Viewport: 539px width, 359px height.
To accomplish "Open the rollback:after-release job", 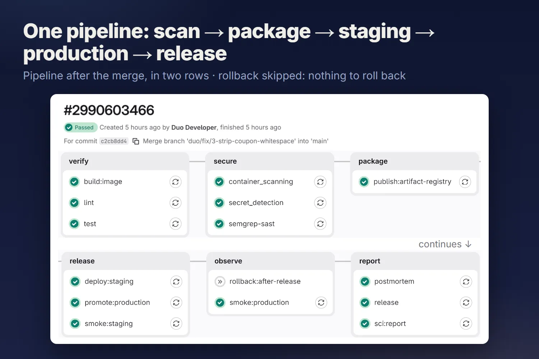I will (265, 281).
